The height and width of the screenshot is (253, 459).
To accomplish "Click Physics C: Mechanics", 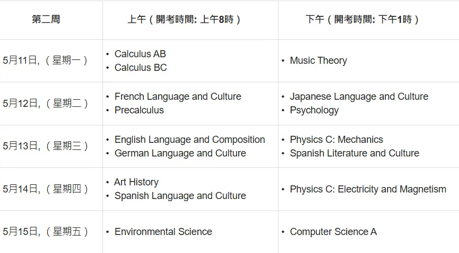I will [336, 140].
